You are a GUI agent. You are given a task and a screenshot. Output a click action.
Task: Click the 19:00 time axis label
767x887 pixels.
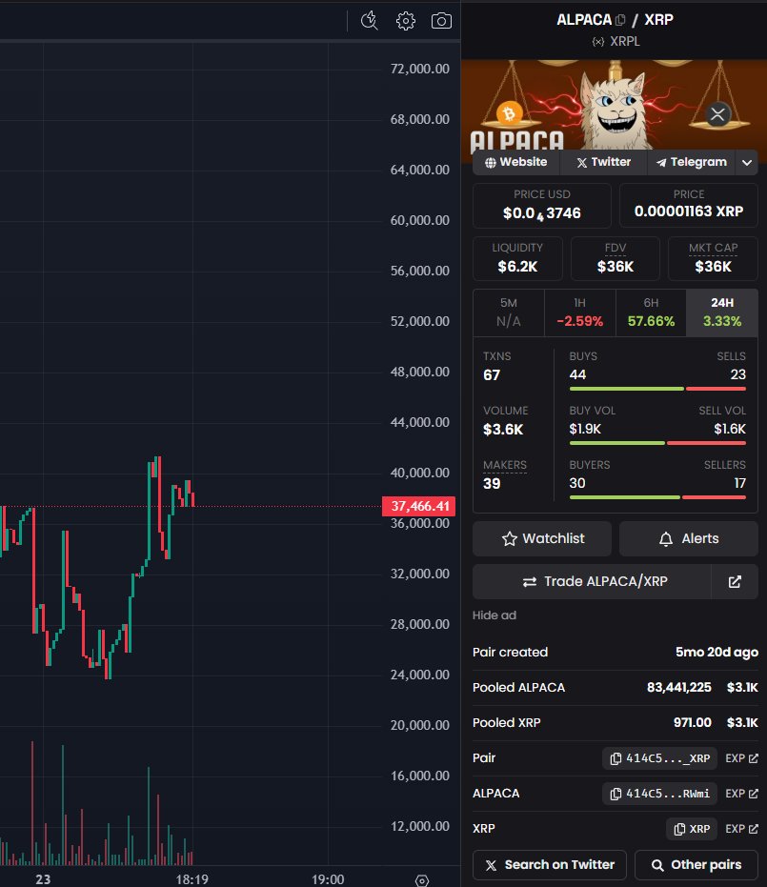point(328,879)
